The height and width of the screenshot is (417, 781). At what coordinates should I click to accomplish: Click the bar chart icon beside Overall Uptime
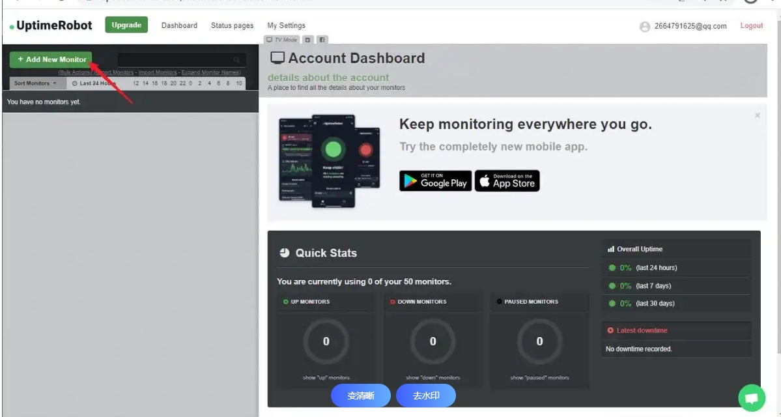pyautogui.click(x=610, y=249)
